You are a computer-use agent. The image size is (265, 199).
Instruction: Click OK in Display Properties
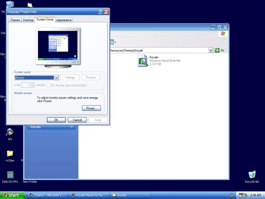pyautogui.click(x=56, y=120)
